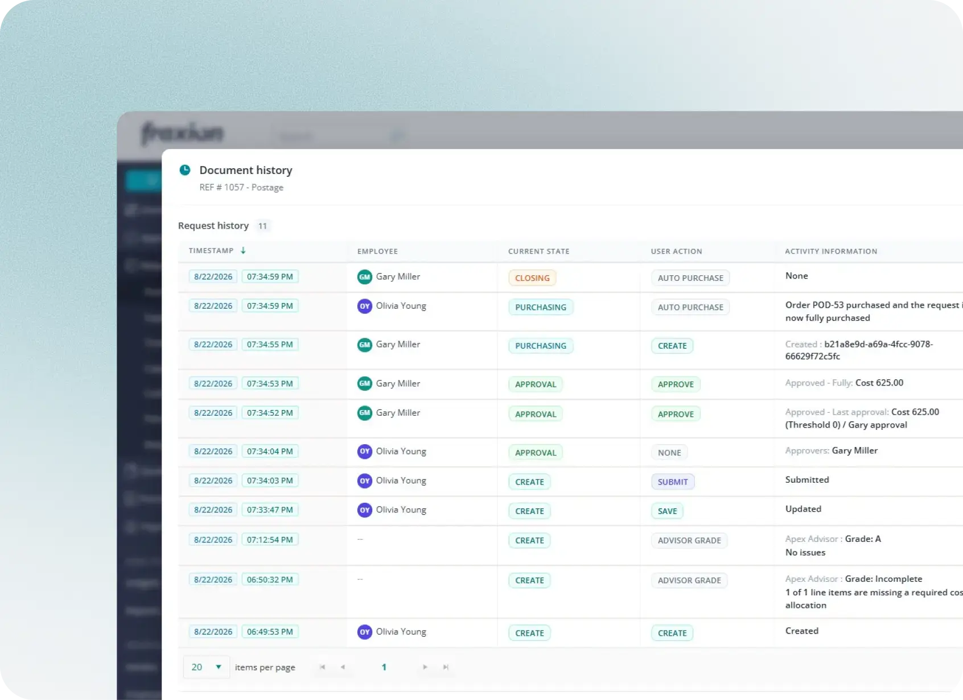The width and height of the screenshot is (963, 700).
Task: Click the USER ACTION column header
Action: tap(676, 251)
